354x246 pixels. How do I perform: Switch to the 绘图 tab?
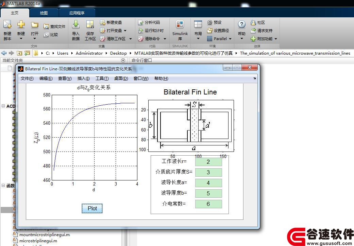click(44, 13)
